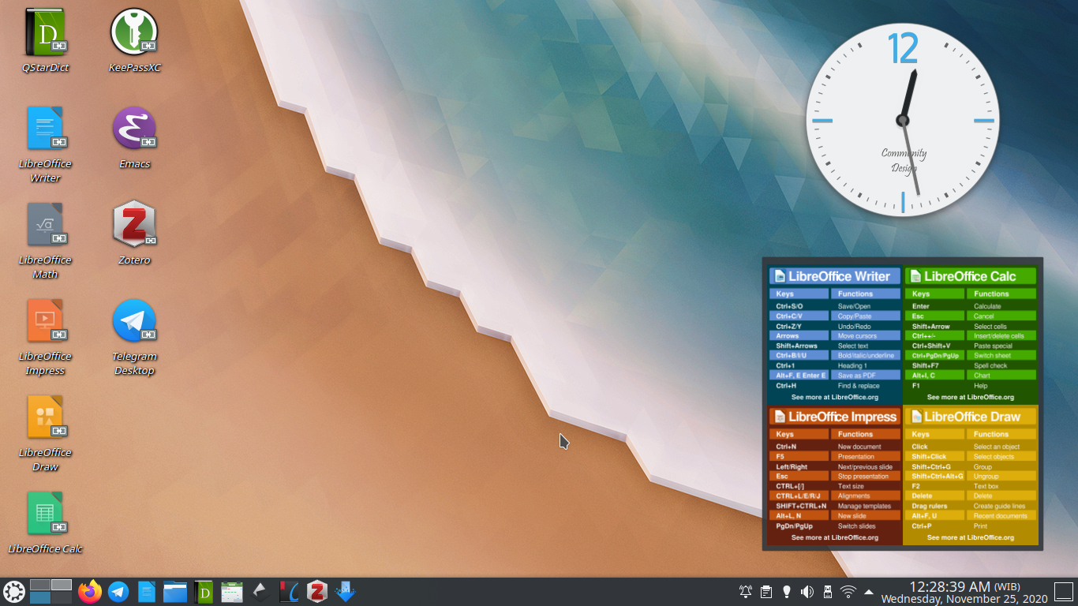The width and height of the screenshot is (1078, 606).
Task: Click the lightbulb icon in system tray
Action: (x=787, y=592)
